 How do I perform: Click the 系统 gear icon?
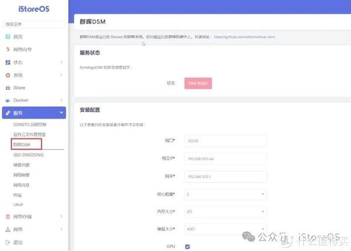[x=8, y=75]
